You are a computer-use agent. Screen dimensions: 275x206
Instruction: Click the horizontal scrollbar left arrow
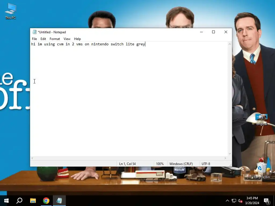click(32, 158)
